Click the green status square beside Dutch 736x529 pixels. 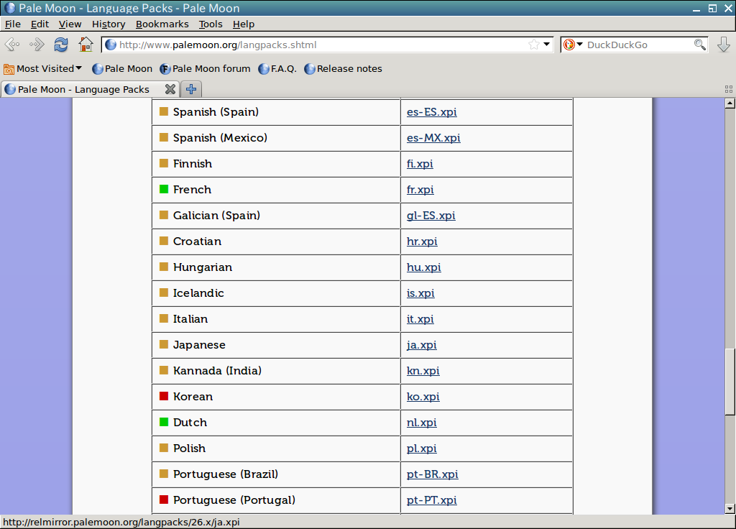click(164, 422)
